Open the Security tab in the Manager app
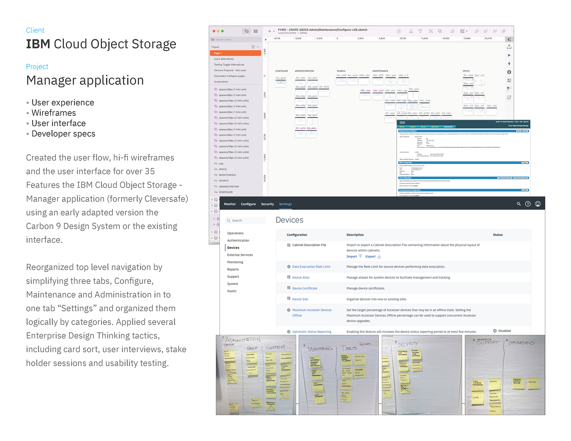Image resolution: width=571 pixels, height=441 pixels. pyautogui.click(x=267, y=204)
